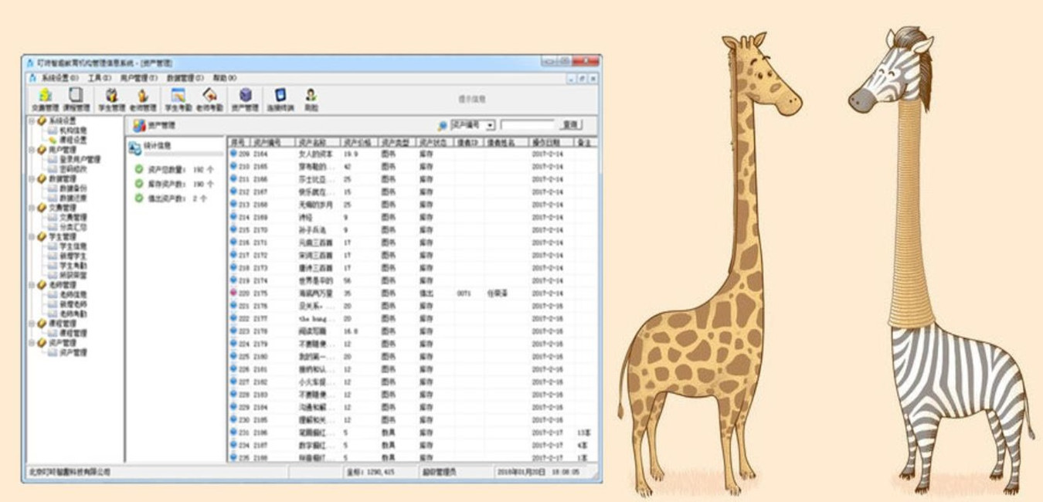Click the magnifier icon beside search dropdown
The width and height of the screenshot is (1043, 502).
tap(442, 125)
